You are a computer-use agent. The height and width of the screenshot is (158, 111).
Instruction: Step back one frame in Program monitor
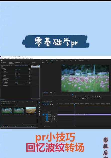(83, 97)
